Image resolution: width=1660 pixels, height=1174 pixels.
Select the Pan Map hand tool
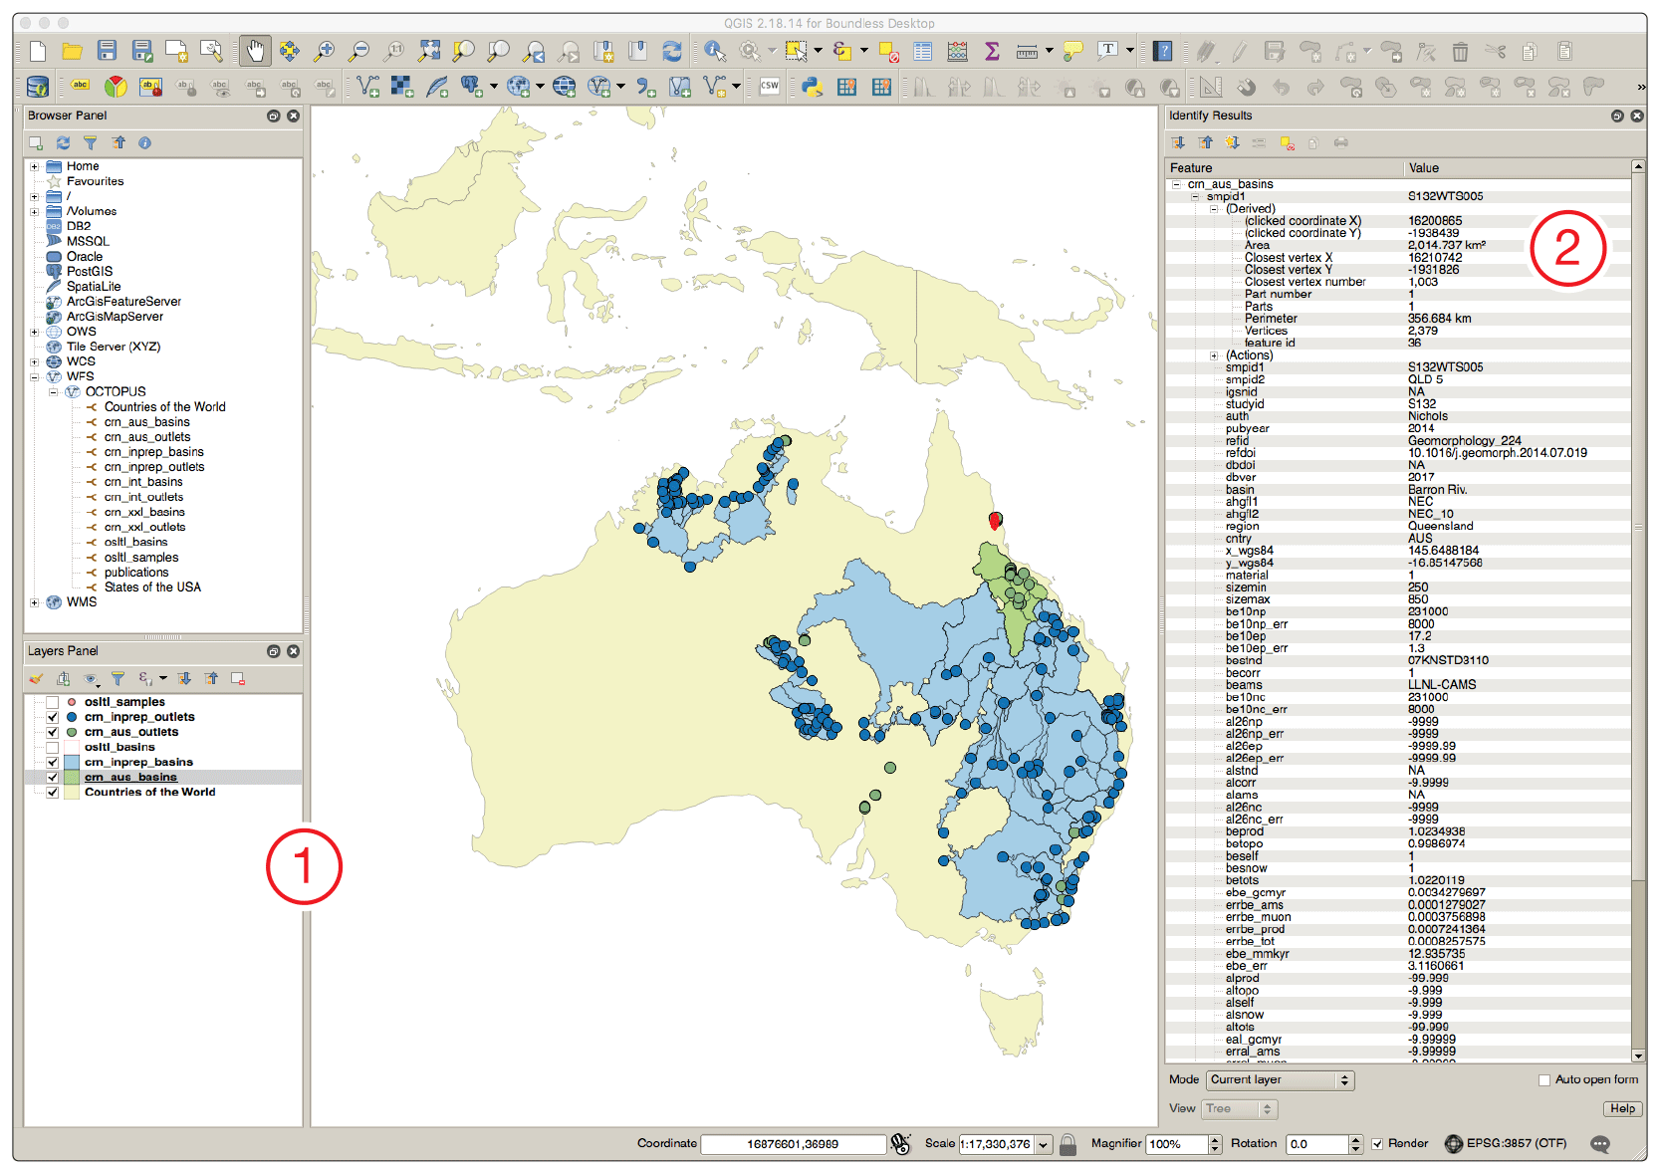[255, 51]
